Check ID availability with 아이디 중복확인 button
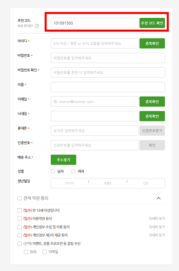This screenshot has width=179, height=271. pyautogui.click(x=152, y=43)
